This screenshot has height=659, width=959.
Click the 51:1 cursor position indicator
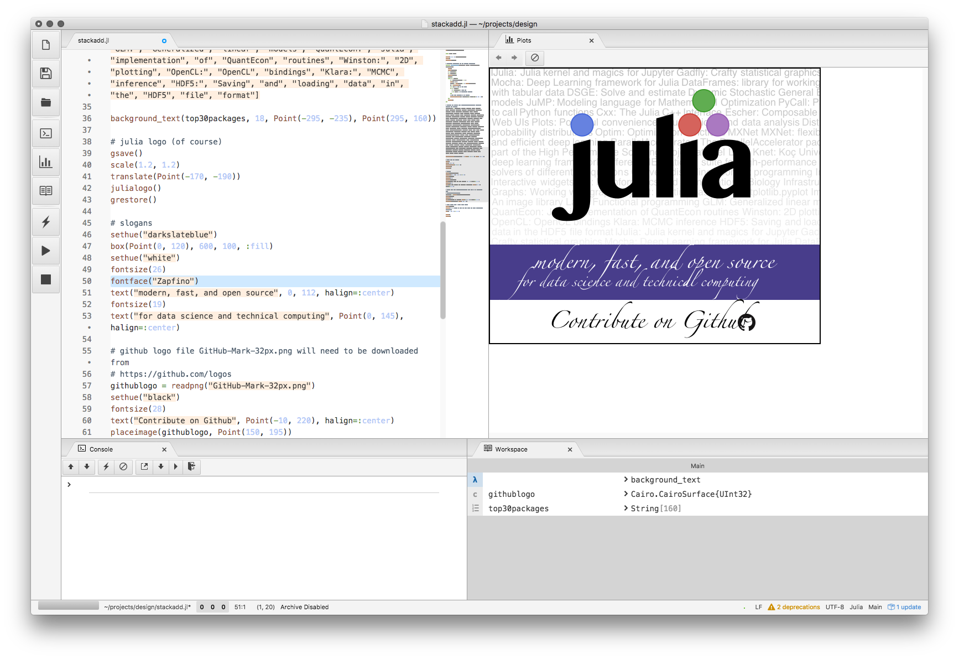pos(240,607)
